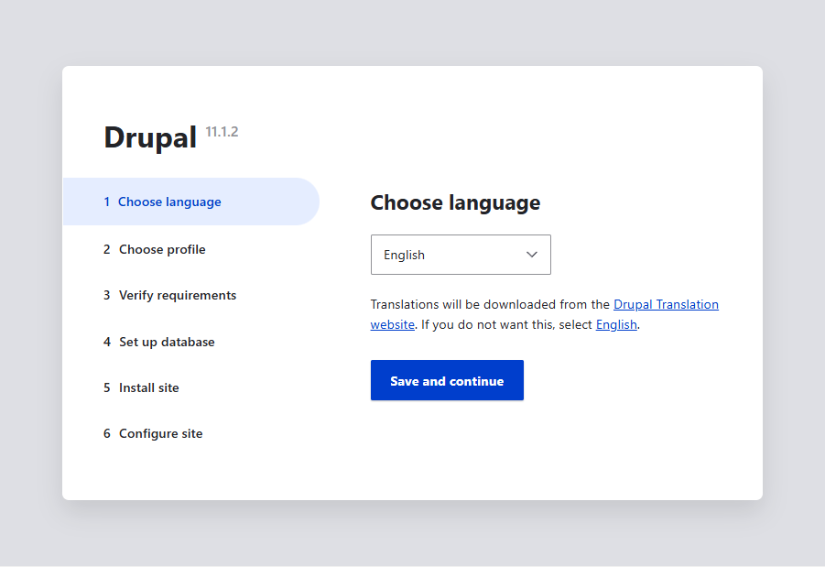The width and height of the screenshot is (825, 567).
Task: Select step 5 Install site
Action: point(141,387)
